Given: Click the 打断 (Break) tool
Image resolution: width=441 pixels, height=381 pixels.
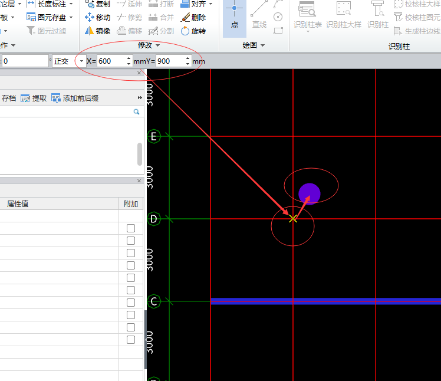Looking at the screenshot, I should point(161,4).
